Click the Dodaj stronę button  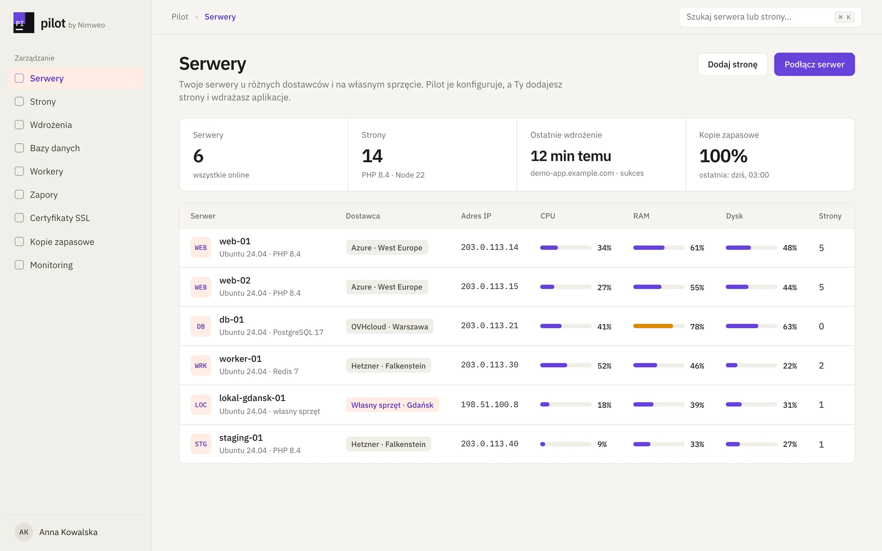tap(733, 64)
